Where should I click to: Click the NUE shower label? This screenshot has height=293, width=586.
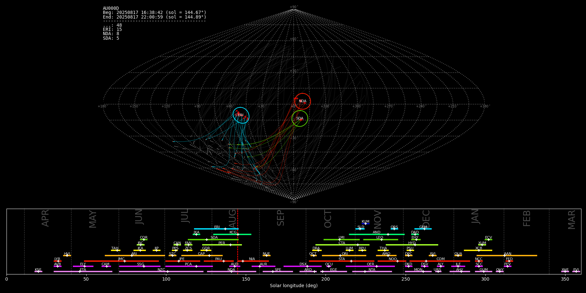[x=266, y=254]
